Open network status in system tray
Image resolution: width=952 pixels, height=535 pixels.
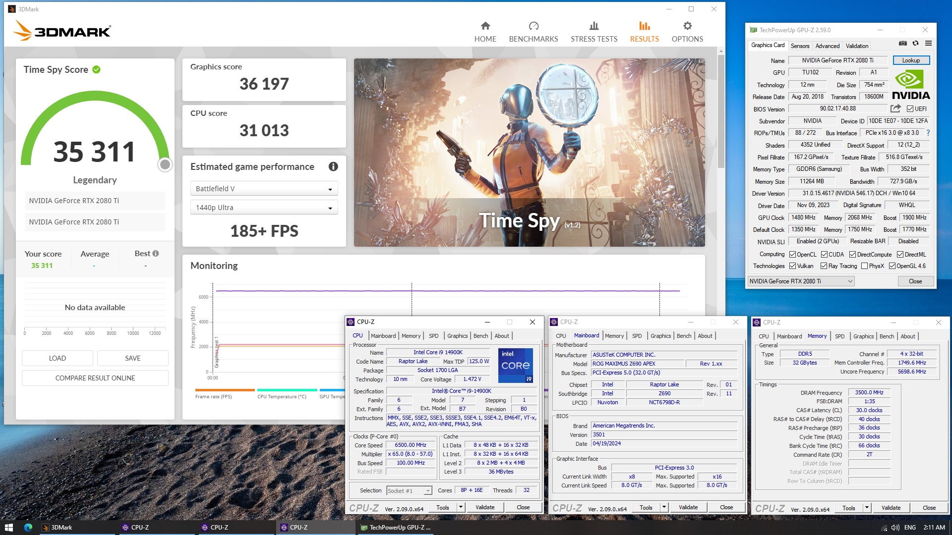click(x=884, y=528)
